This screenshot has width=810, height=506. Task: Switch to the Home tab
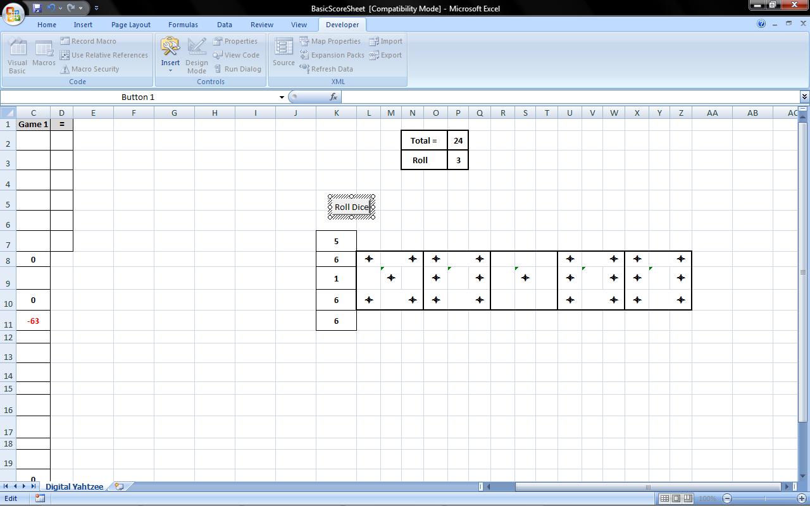tap(47, 25)
